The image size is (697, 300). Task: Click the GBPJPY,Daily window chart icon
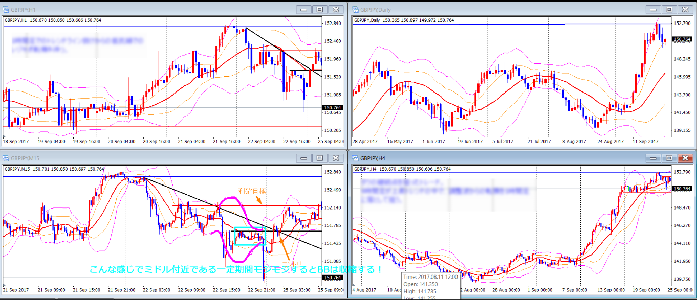355,9
